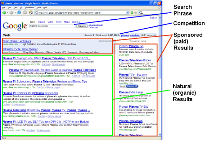The width and height of the screenshot is (207, 141).
Task: Expand the 'more »' search categories link
Action: tap(76, 22)
